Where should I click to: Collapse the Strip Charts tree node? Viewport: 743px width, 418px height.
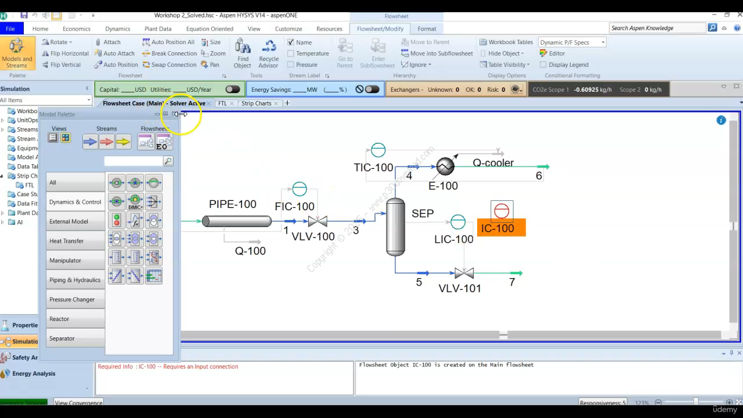2,176
